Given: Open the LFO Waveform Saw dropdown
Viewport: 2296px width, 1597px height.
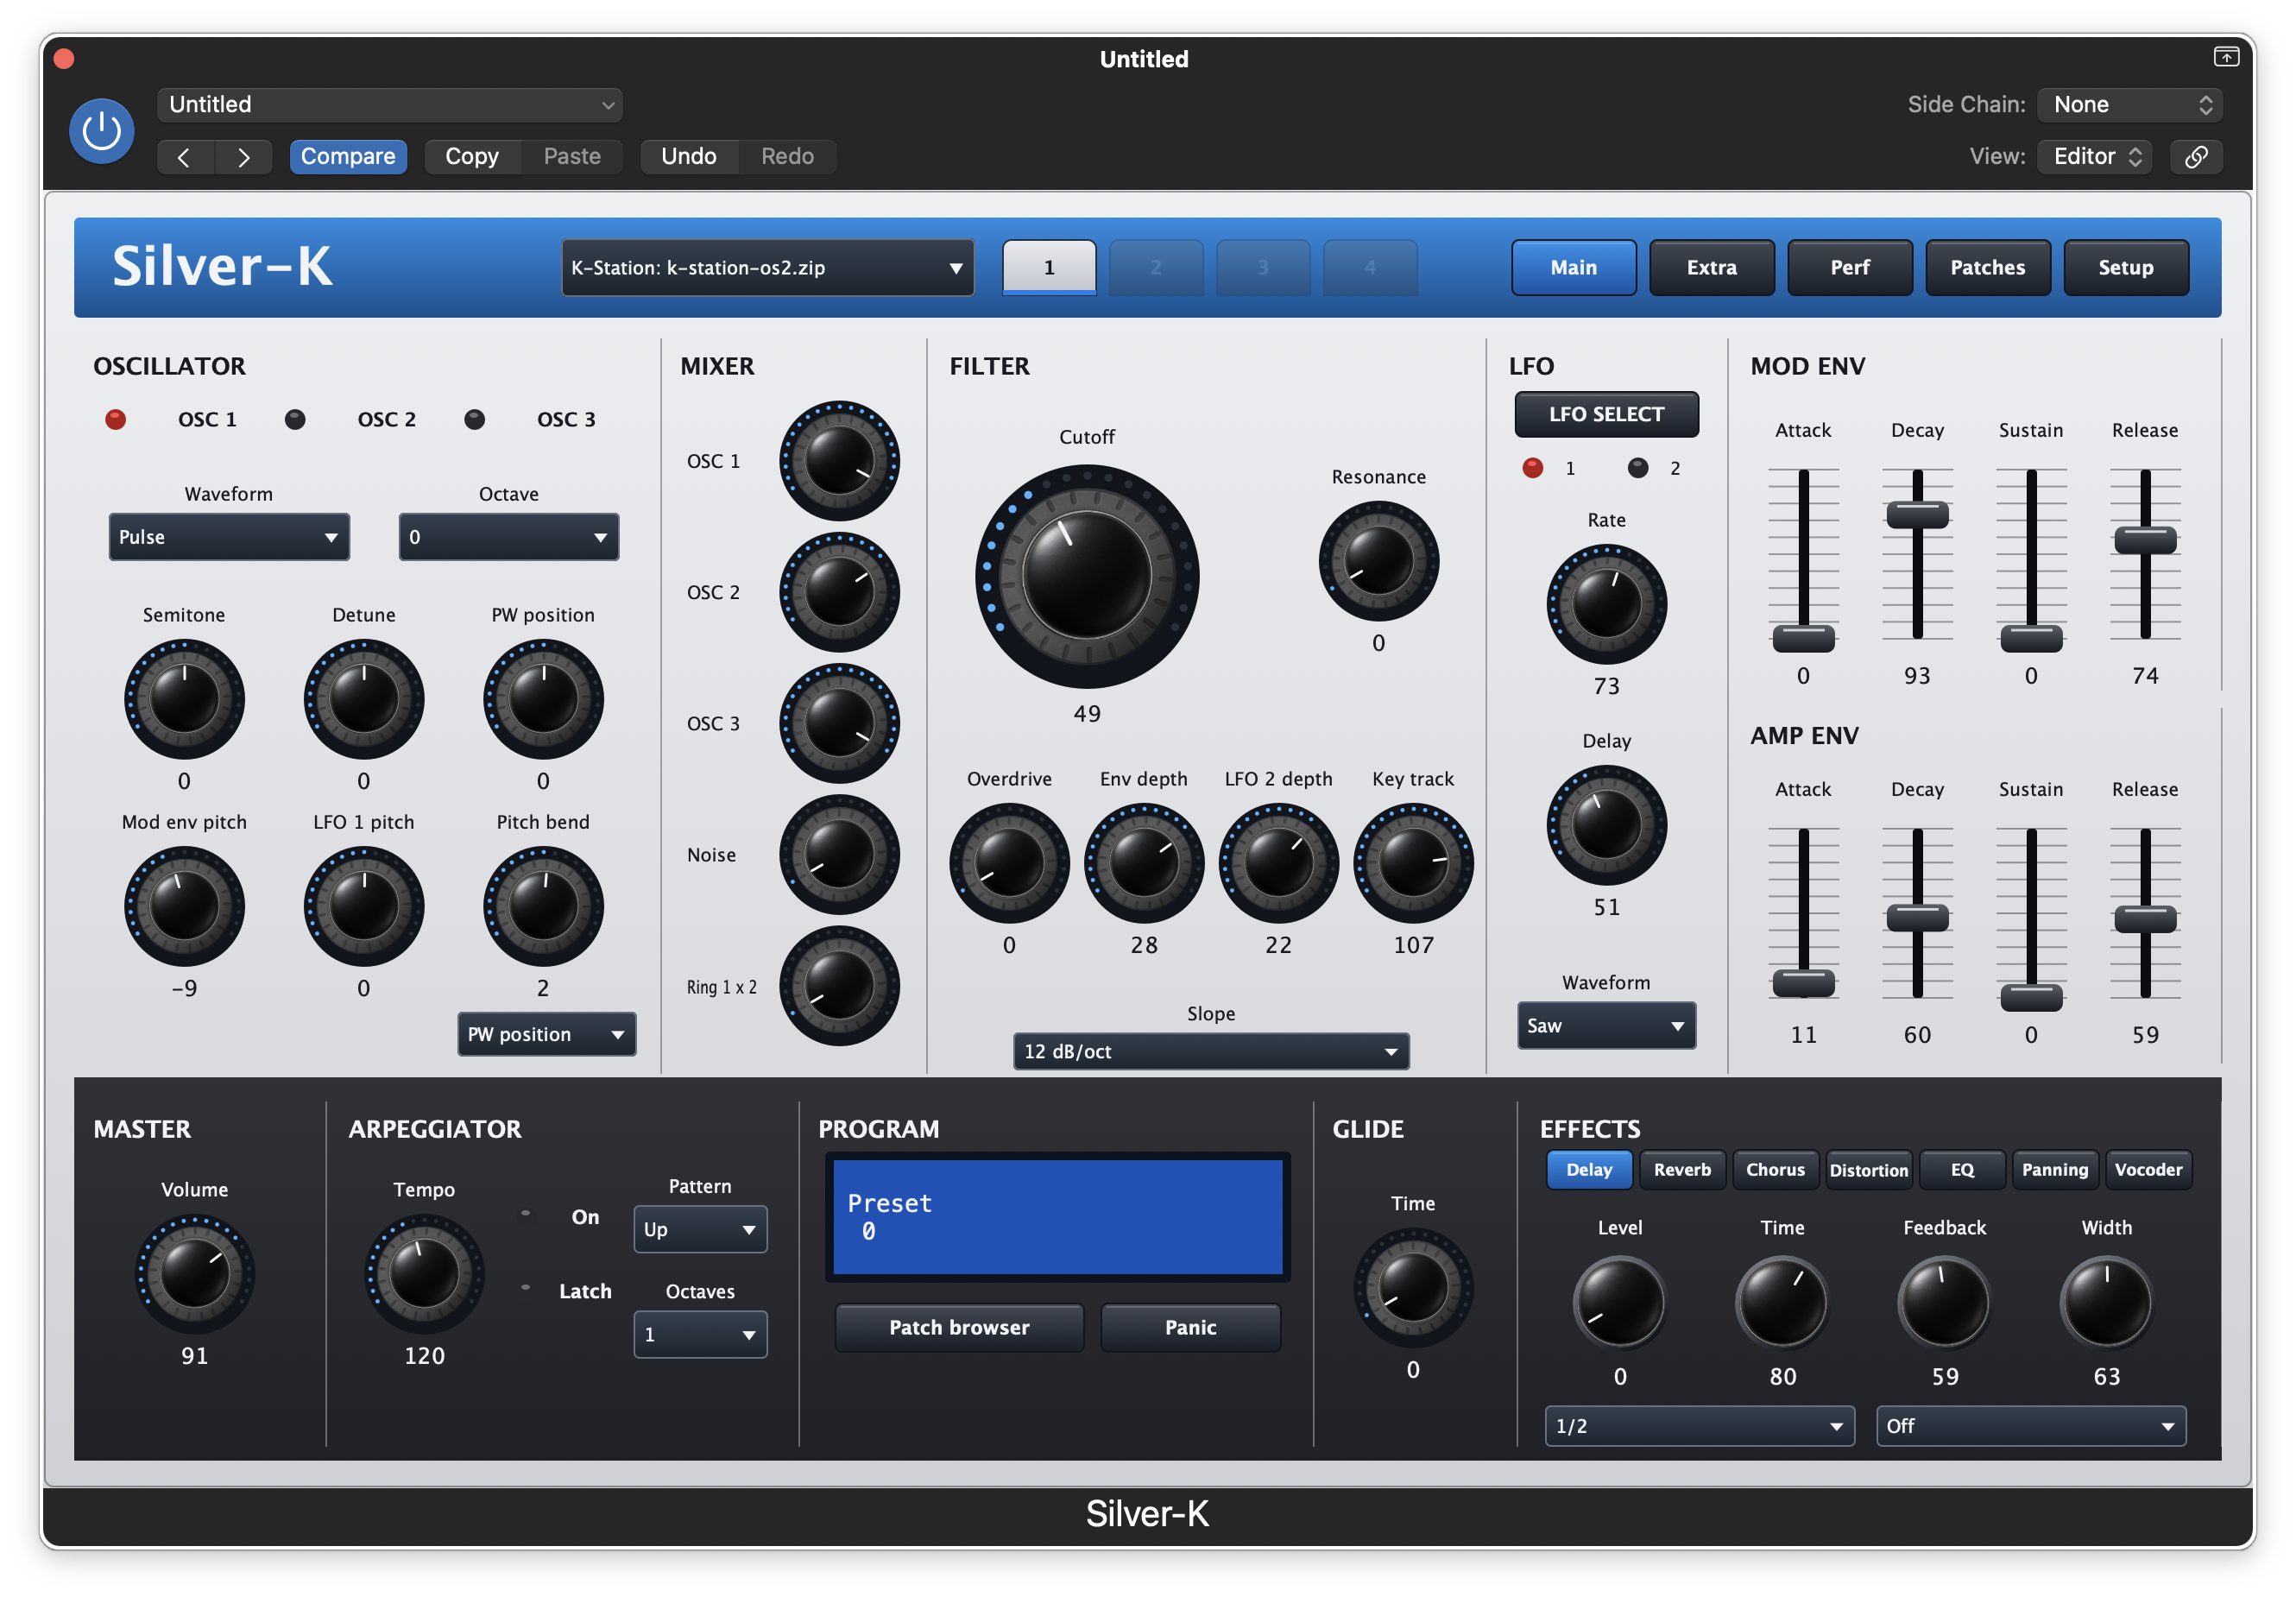Looking at the screenshot, I should click(1606, 1025).
